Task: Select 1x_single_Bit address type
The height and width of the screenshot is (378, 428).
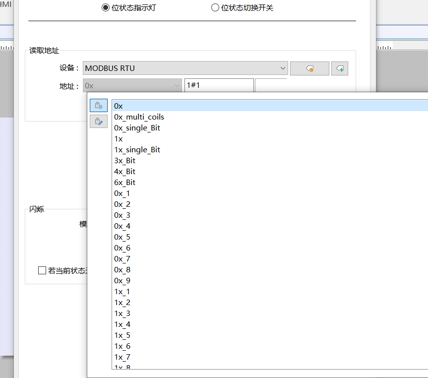Action: point(137,150)
